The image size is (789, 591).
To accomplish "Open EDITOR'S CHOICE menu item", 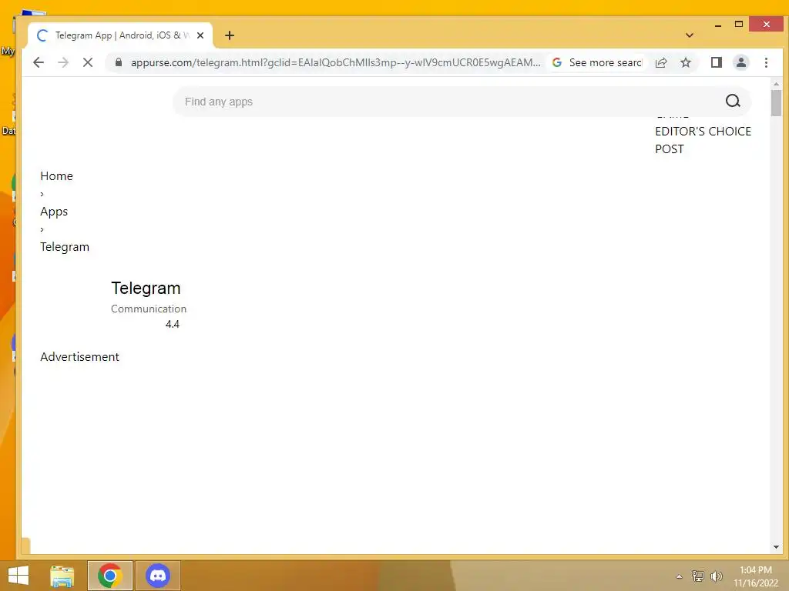I will pyautogui.click(x=703, y=131).
